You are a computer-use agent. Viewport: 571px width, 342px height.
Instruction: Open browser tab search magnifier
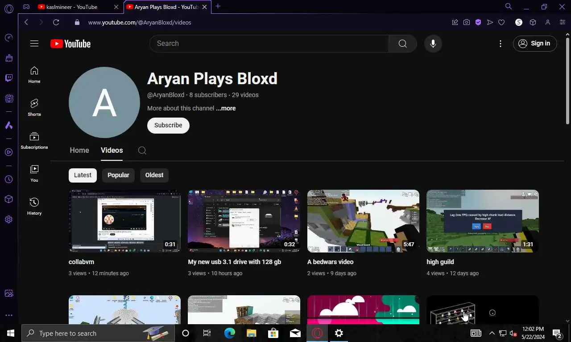[509, 6]
